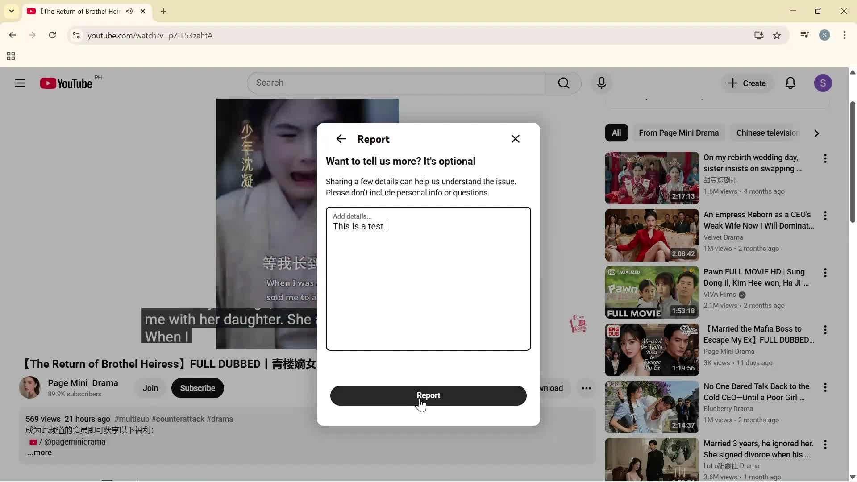Select the All filter chip

pyautogui.click(x=616, y=133)
